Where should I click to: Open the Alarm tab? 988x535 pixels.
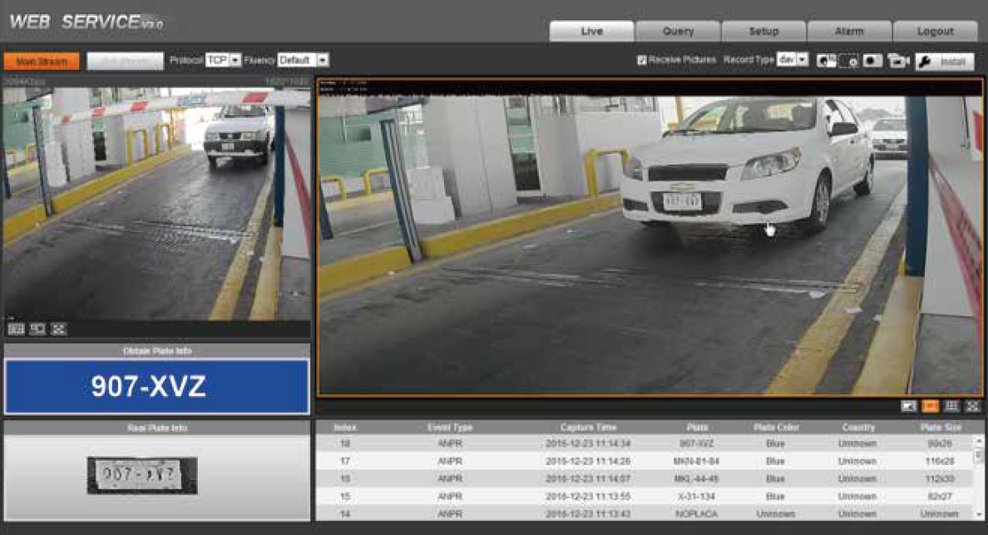click(849, 30)
